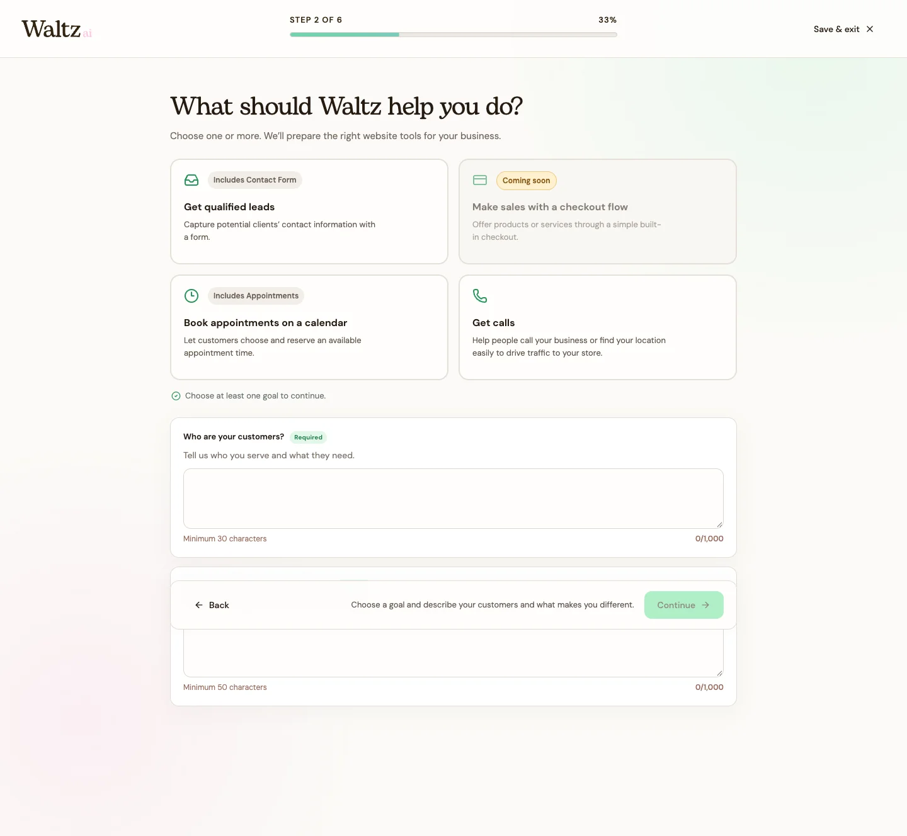Select the Get qualified leads goal card

[x=309, y=212]
